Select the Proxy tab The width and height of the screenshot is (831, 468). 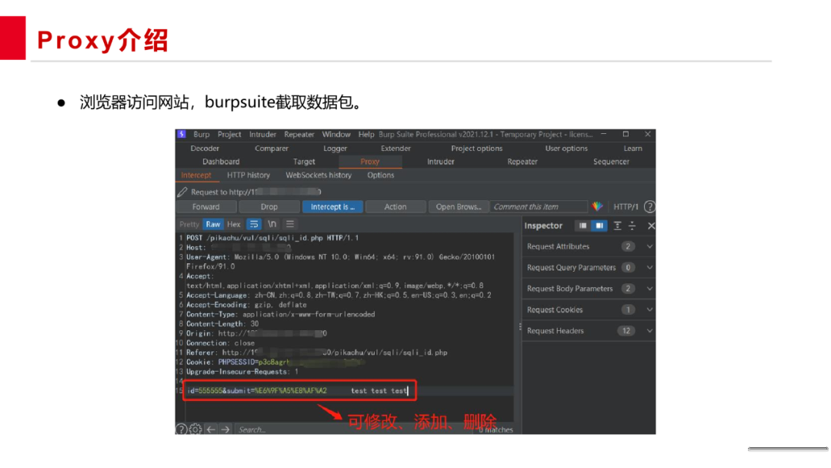370,162
